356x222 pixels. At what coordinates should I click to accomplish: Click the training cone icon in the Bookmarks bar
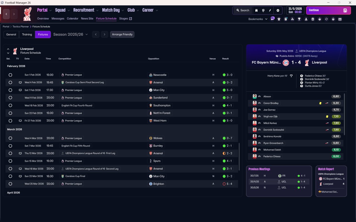pyautogui.click(x=306, y=19)
